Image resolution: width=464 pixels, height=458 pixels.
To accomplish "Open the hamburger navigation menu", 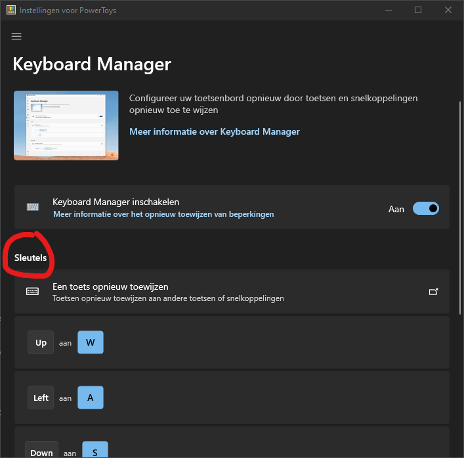I will click(x=16, y=36).
